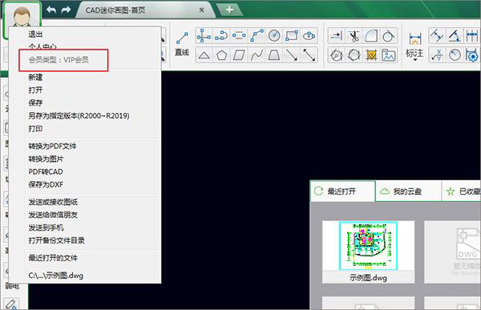481x310 pixels.
Task: Select the revision cloud tool
Action: [309, 36]
